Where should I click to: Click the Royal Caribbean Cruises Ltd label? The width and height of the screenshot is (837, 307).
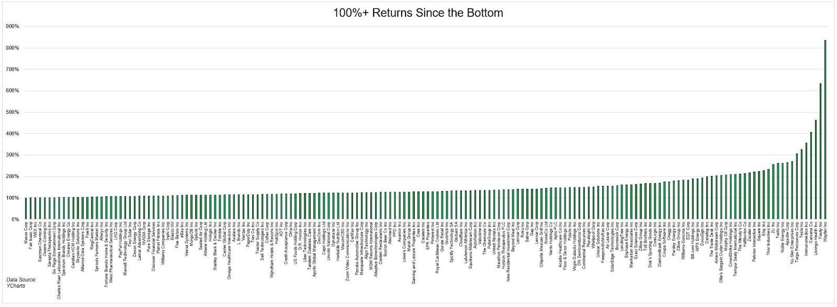(438, 249)
